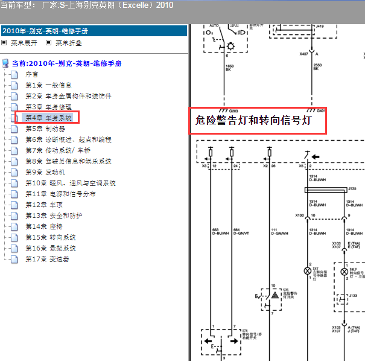
Task: Click wire label 1650 BK
Action: click(229, 68)
